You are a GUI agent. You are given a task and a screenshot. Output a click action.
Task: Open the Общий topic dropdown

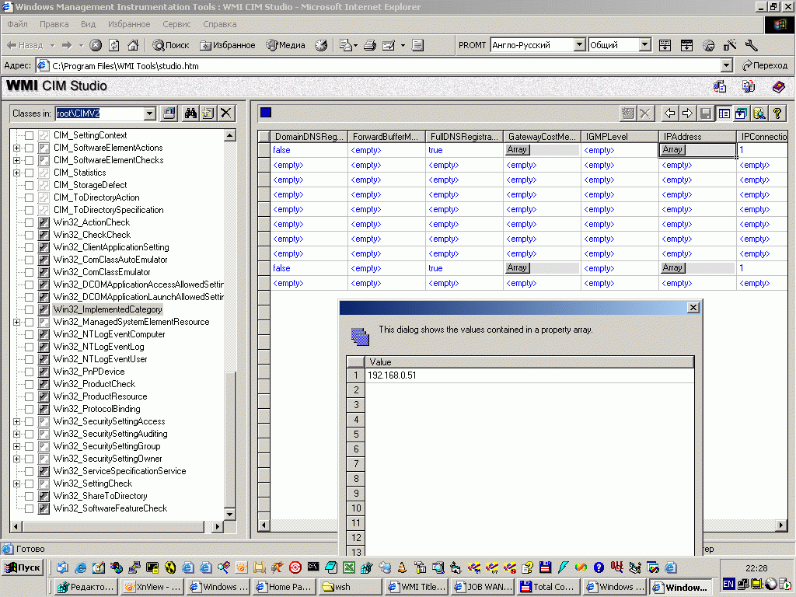pos(644,45)
